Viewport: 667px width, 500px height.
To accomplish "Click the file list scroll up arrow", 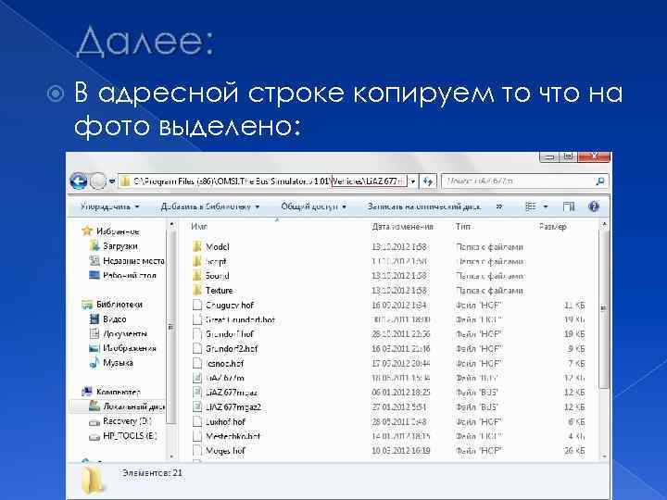I will [x=604, y=224].
